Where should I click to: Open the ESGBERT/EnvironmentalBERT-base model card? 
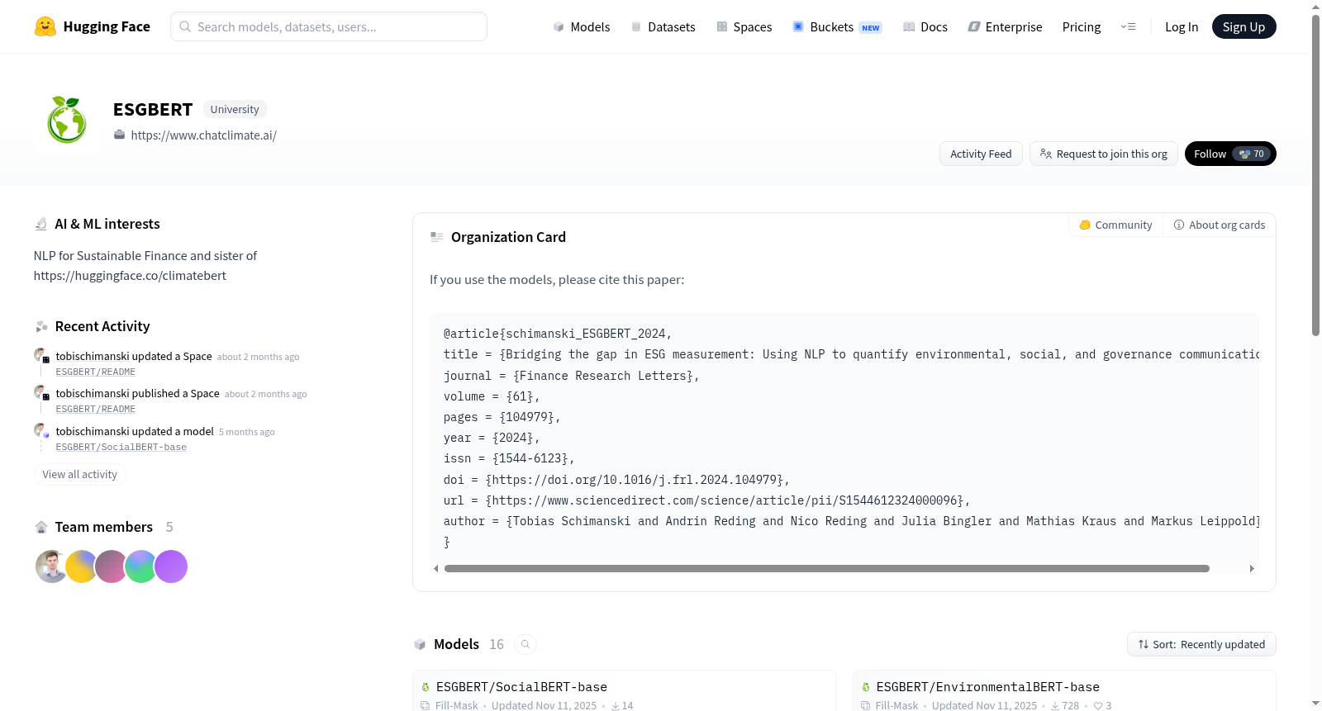(1064, 691)
